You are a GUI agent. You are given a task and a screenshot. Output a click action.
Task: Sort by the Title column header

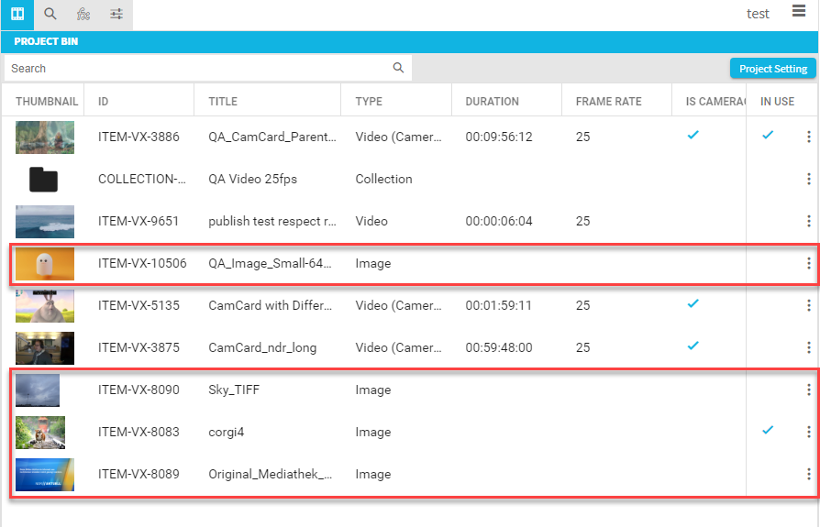[223, 102]
